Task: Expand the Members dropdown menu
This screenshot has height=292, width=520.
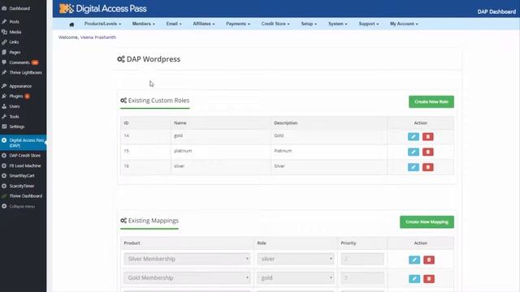Action: click(143, 24)
